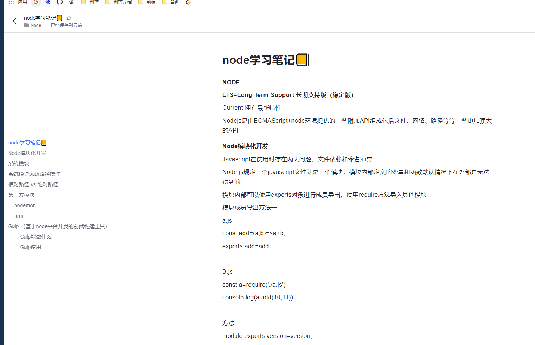
Task: Click the 已经保存到云端 save status text
Action: [67, 25]
